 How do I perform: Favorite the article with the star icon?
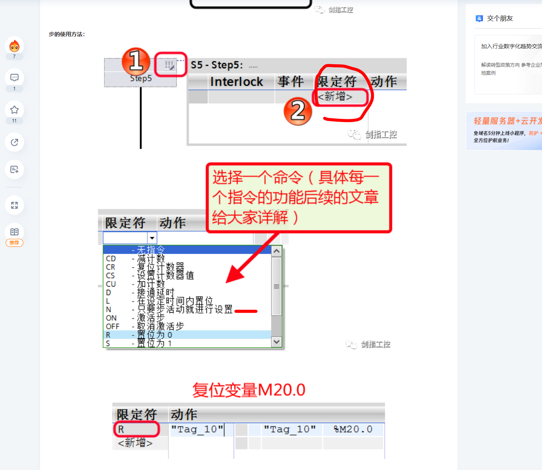pos(14,110)
